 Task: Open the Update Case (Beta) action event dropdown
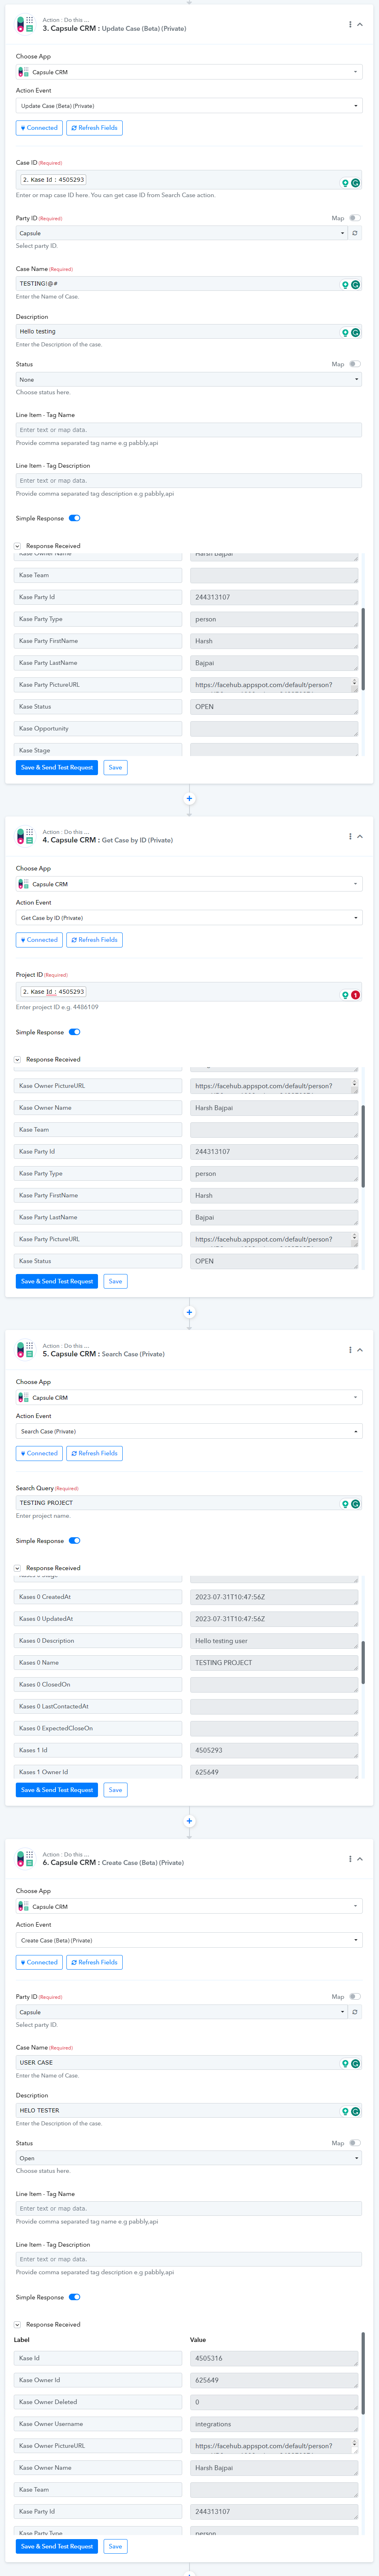[x=189, y=106]
